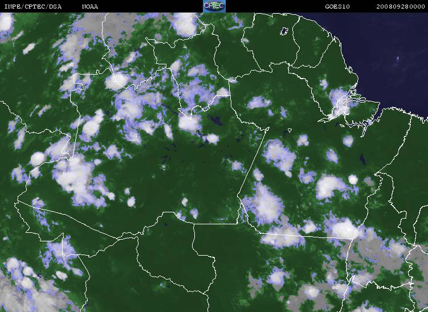
Task: Select the 'GOES10' satellite label
Action: tap(337, 7)
